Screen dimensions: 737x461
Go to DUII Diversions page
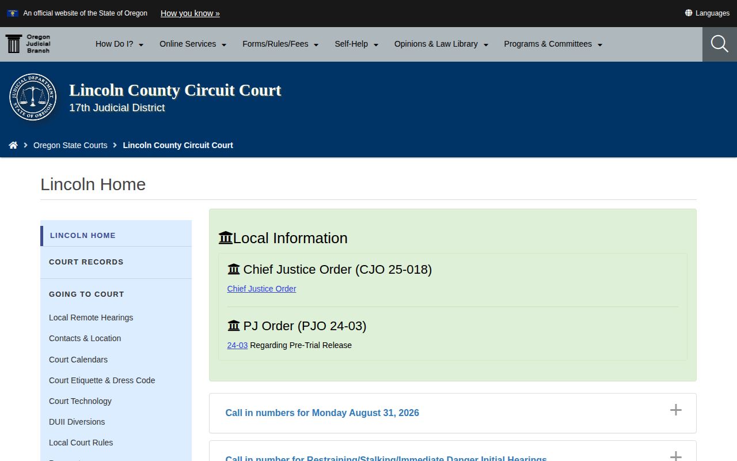tap(77, 422)
